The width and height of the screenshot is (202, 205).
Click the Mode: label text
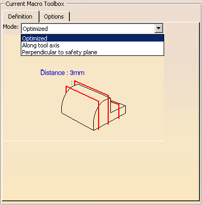tap(11, 27)
